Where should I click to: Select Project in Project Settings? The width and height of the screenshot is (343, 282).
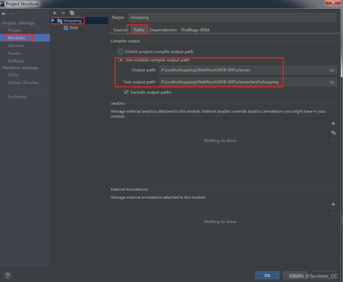[15, 30]
